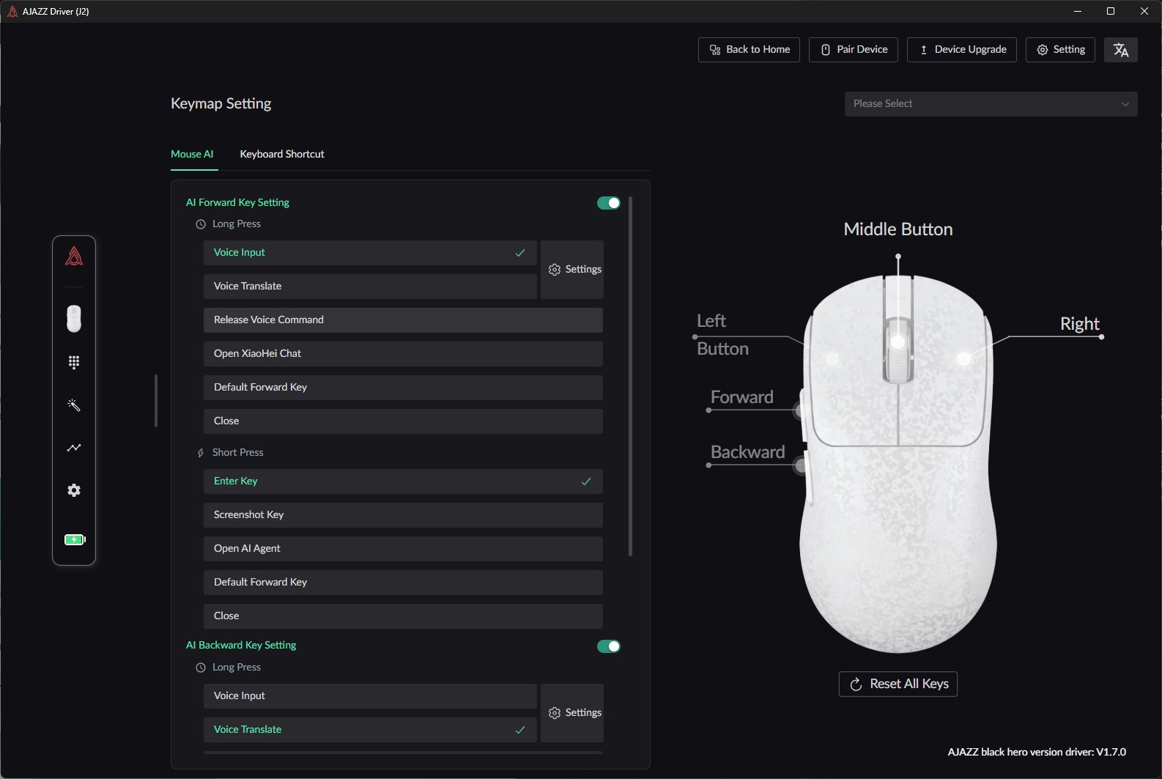Open the AJAZZ logo home icon in sidebar
This screenshot has width=1162, height=779.
[x=74, y=256]
